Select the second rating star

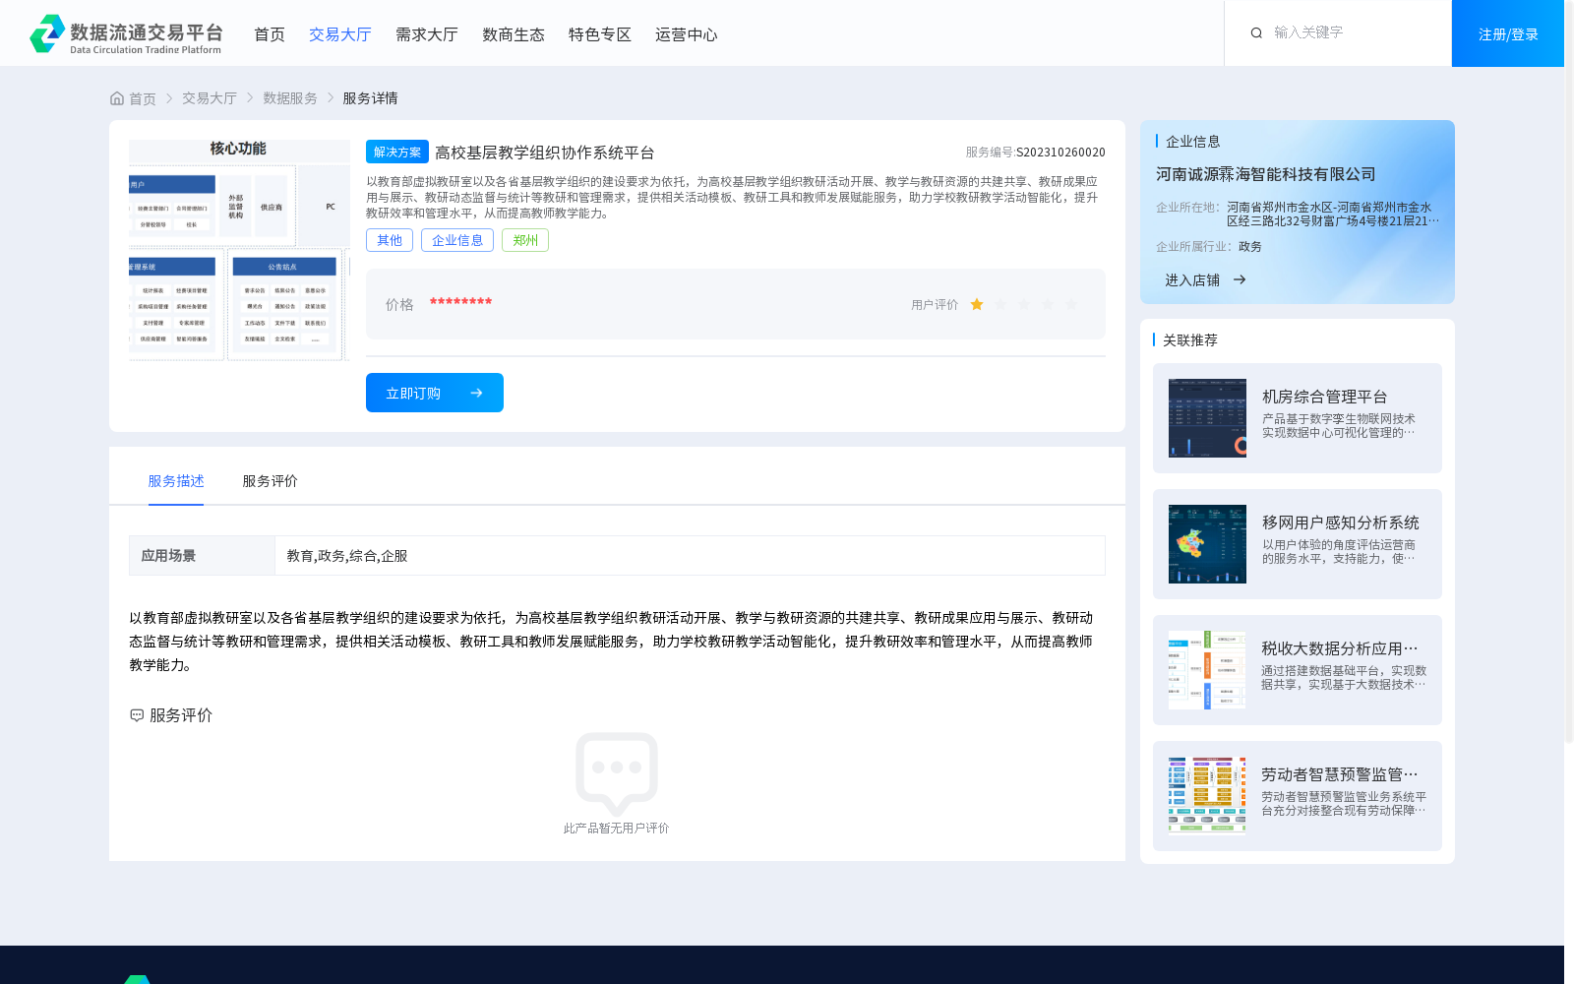click(x=1000, y=305)
